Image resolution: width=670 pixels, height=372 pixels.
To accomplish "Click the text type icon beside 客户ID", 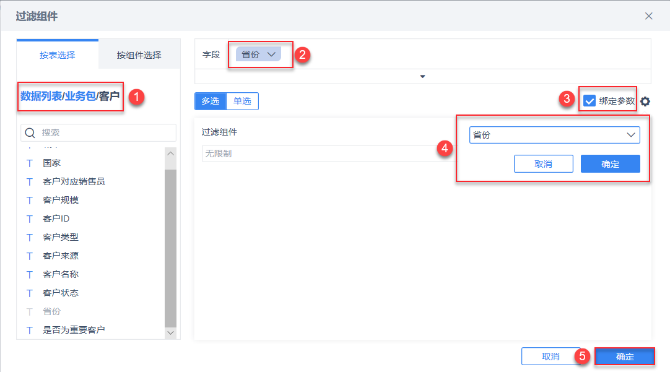I will click(29, 219).
